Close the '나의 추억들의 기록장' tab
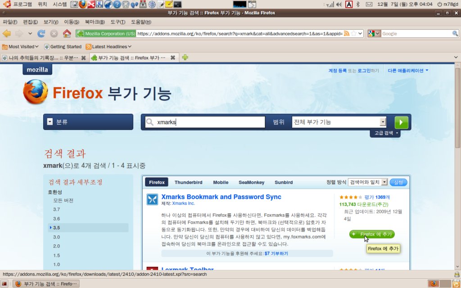 tap(83, 58)
